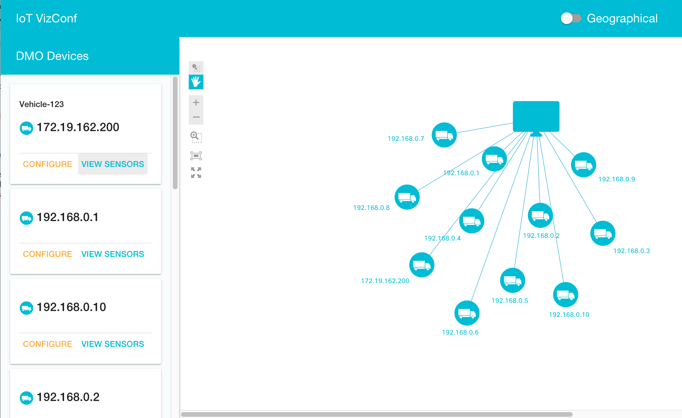The image size is (682, 418).
Task: Select the 192.168.0.6 truck node
Action: pos(467,313)
